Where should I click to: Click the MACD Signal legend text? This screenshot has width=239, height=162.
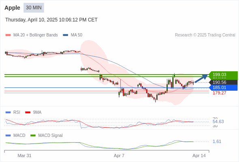50,135
